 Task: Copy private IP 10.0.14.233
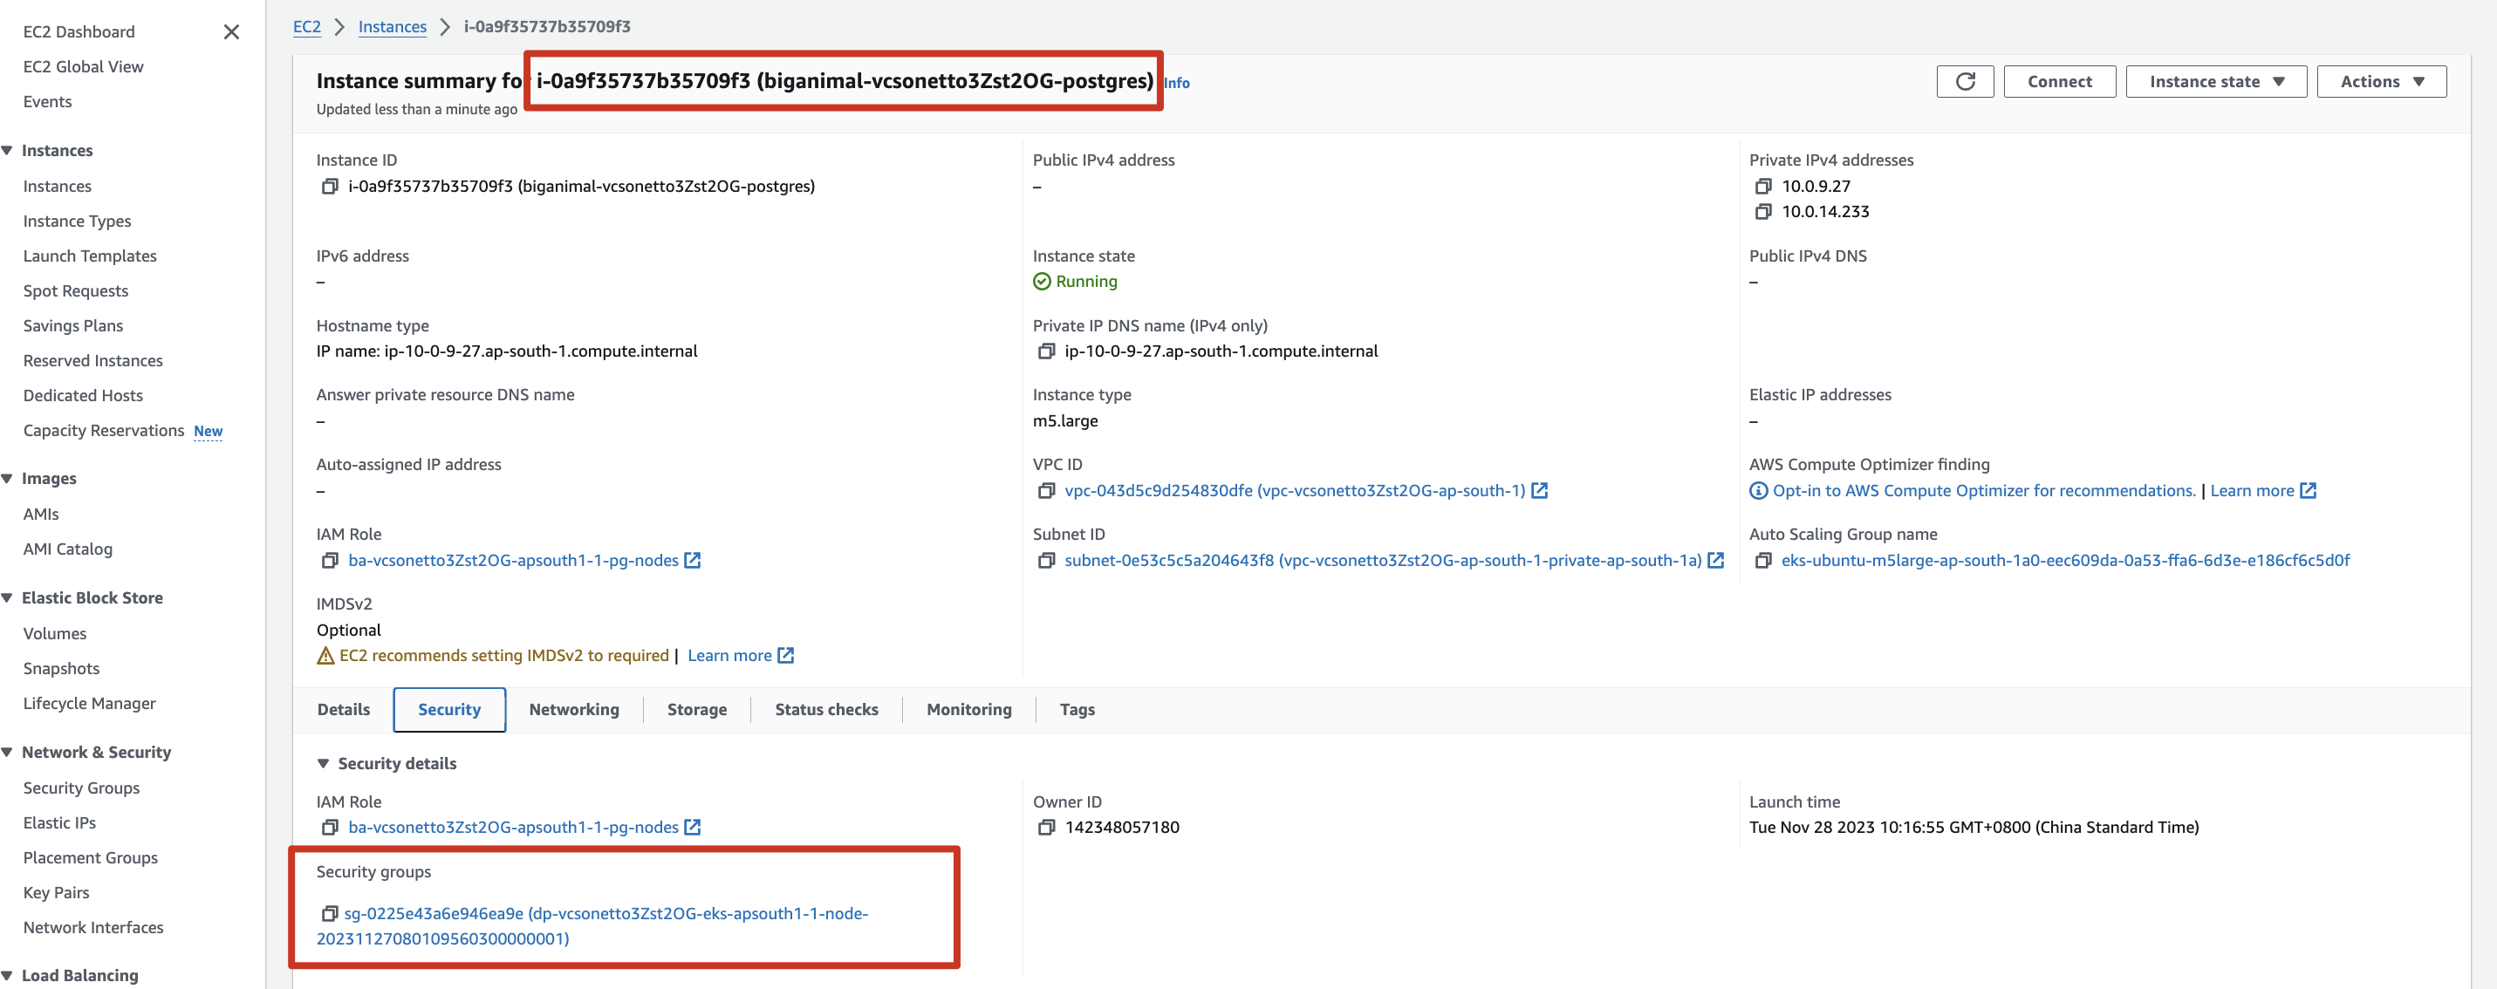click(1763, 211)
